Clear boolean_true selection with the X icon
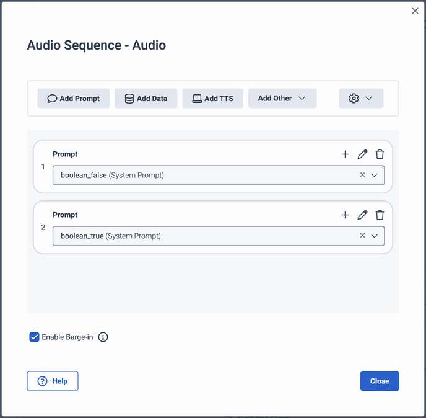426x418 pixels. [x=363, y=236]
